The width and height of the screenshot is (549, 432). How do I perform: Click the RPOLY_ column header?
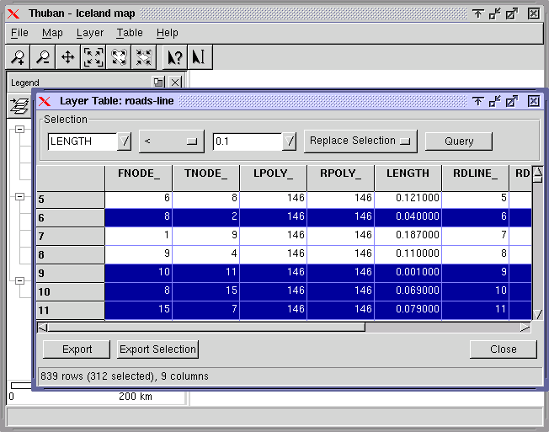pyautogui.click(x=341, y=179)
